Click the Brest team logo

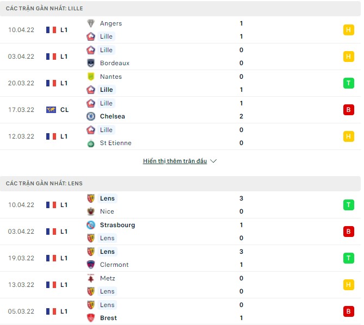91,318
